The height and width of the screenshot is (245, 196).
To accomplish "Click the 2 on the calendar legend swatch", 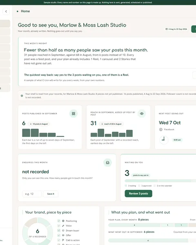I will [x=155, y=186].
